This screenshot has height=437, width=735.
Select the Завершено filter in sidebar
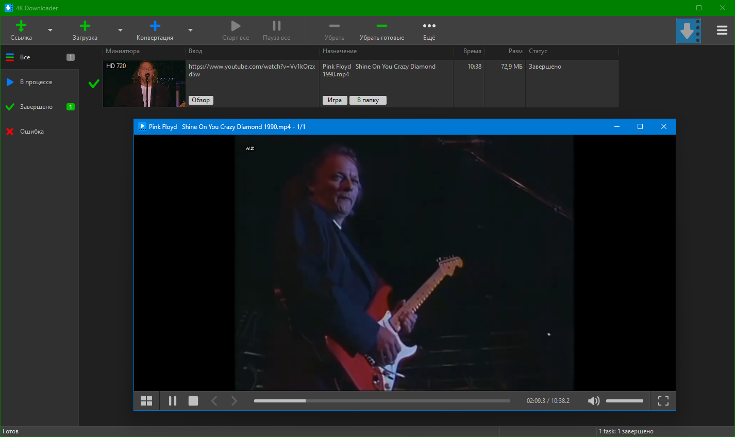(x=36, y=107)
